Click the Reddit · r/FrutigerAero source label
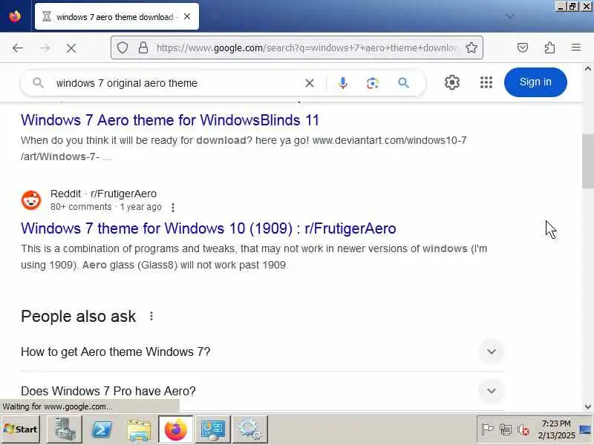The width and height of the screenshot is (594, 445). pos(103,194)
